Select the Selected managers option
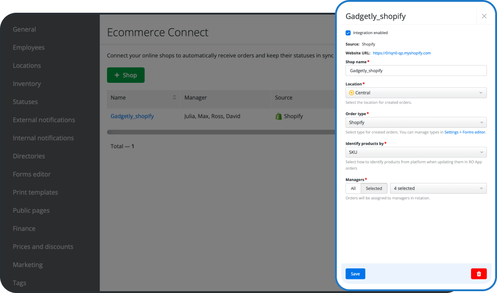The width and height of the screenshot is (497, 293). 374,188
